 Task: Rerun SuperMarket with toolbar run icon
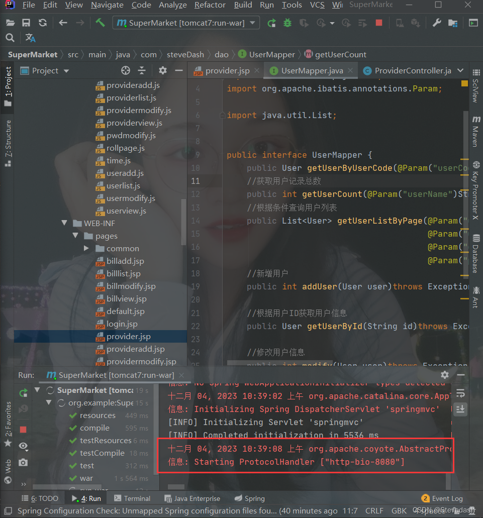click(271, 23)
